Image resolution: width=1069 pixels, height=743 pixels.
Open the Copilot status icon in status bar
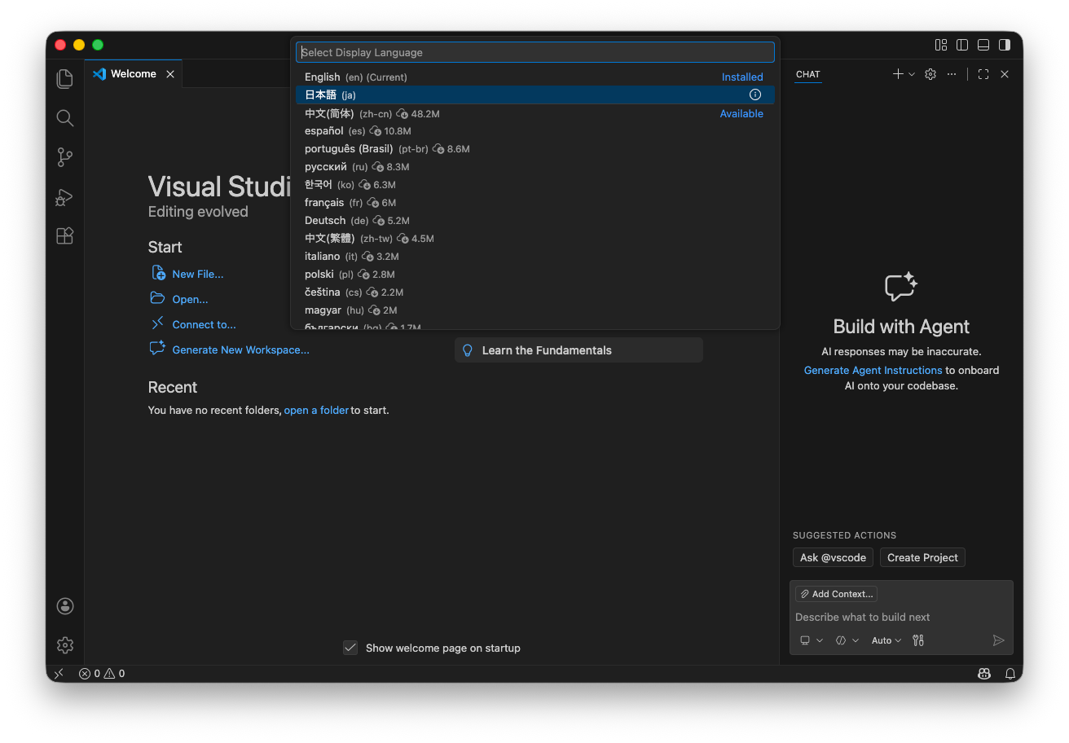[x=984, y=674]
